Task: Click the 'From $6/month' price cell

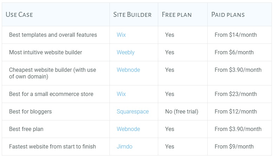Action: tap(240, 53)
